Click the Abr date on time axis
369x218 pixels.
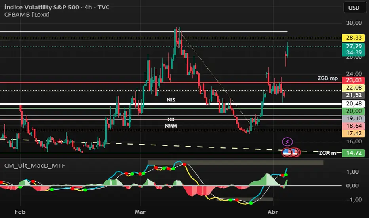[x=273, y=212]
